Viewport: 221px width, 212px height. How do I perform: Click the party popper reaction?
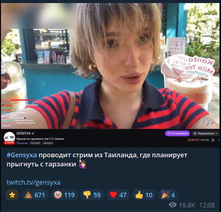click(168, 195)
